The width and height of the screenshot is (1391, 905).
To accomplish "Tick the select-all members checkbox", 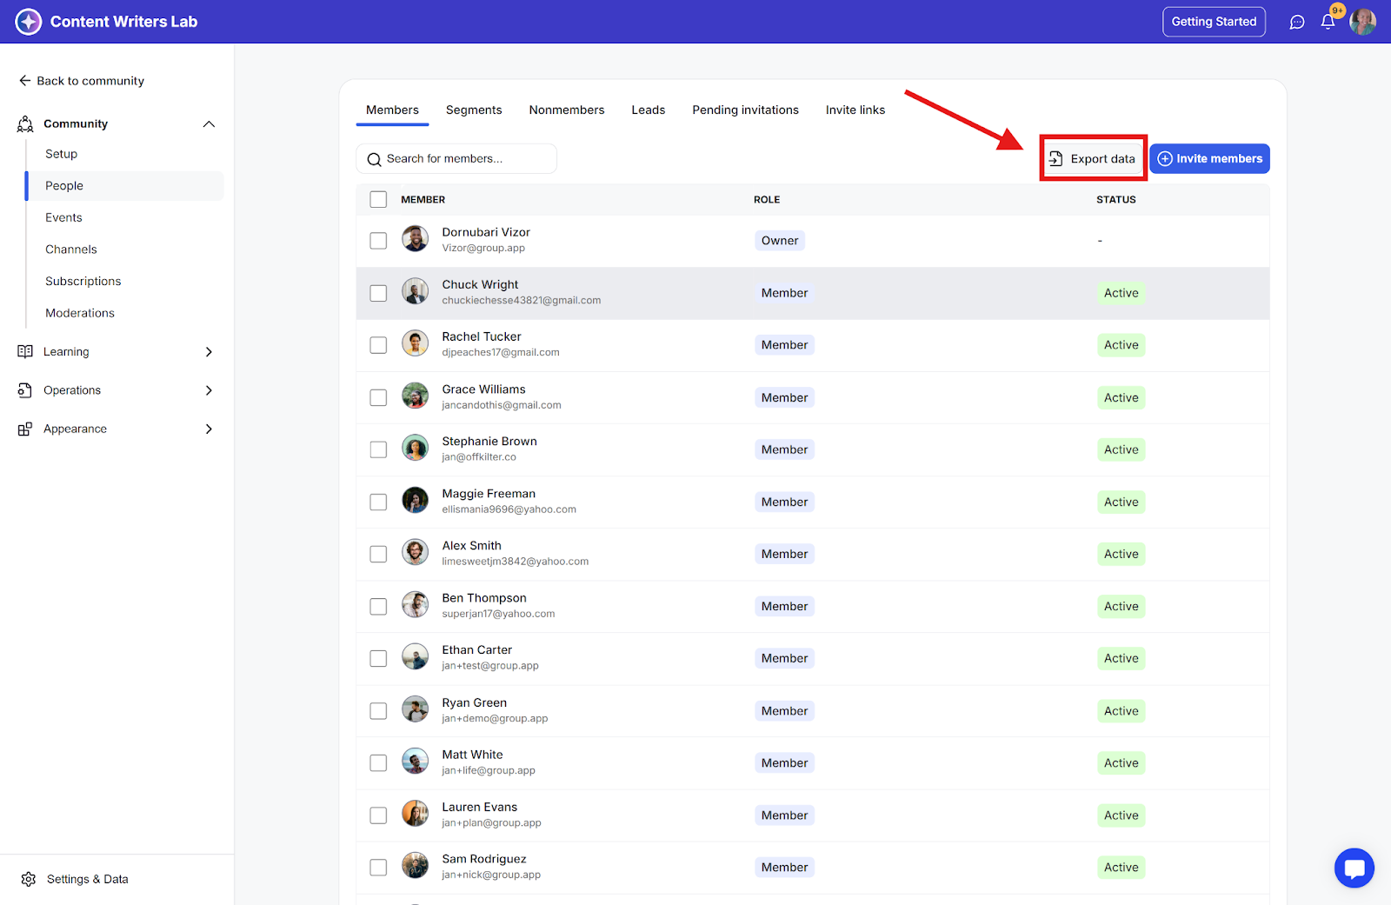I will [x=378, y=199].
